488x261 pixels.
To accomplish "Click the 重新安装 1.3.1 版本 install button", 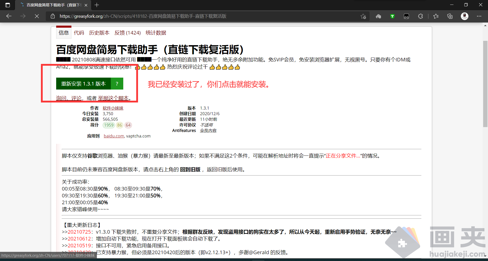I will coord(83,83).
